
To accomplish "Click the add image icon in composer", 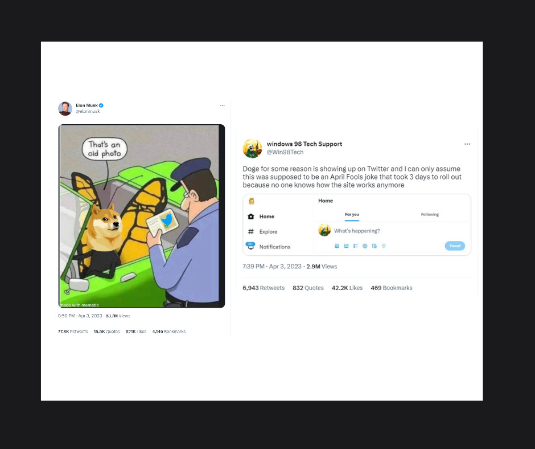I will [x=337, y=246].
